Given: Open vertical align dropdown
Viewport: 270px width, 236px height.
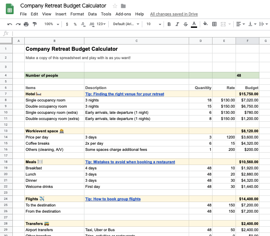Looking at the screenshot, I should tap(252, 24).
